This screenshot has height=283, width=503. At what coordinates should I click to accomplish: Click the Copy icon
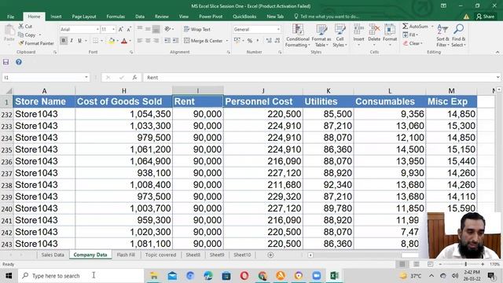click(21, 35)
